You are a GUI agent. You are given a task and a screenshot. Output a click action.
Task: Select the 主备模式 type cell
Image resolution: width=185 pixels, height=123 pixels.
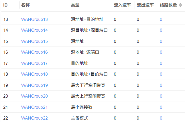[x=79, y=118]
